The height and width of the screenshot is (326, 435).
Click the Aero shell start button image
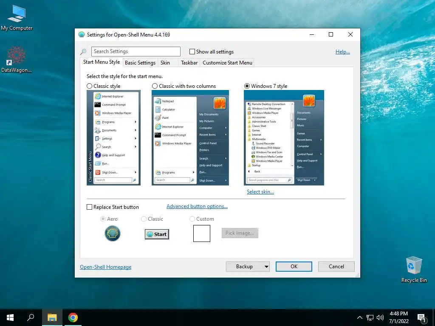[x=112, y=233]
